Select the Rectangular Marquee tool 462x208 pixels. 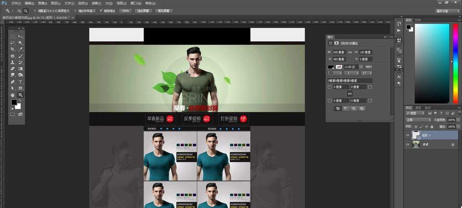pyautogui.click(x=12, y=36)
